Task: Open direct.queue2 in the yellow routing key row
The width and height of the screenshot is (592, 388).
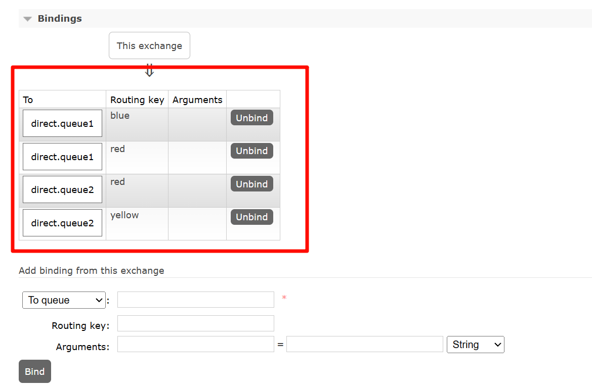Action: [x=62, y=223]
